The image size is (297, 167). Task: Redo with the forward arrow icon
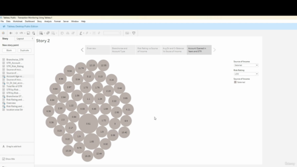click(x=16, y=33)
